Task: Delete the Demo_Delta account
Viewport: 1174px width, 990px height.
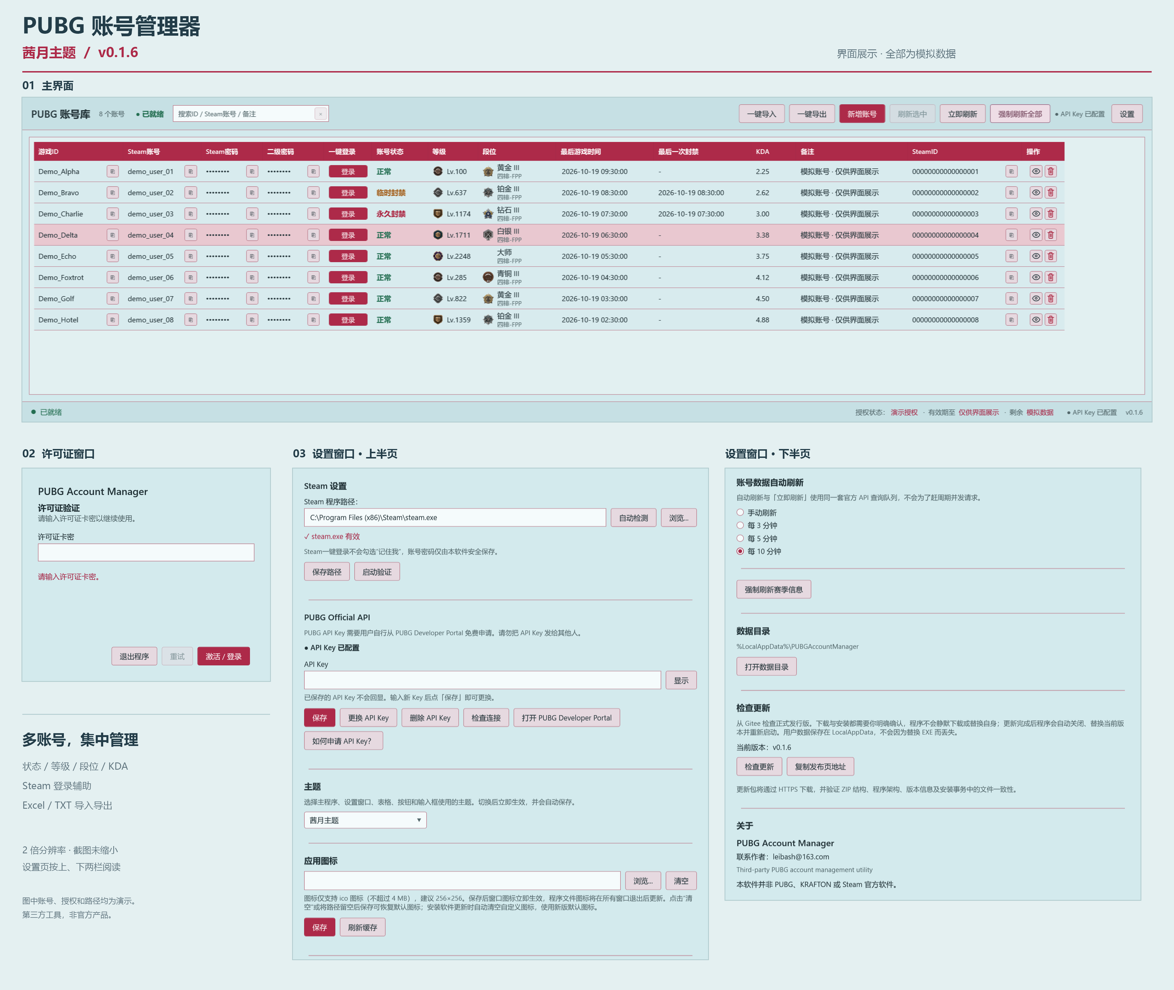Action: click(1050, 235)
